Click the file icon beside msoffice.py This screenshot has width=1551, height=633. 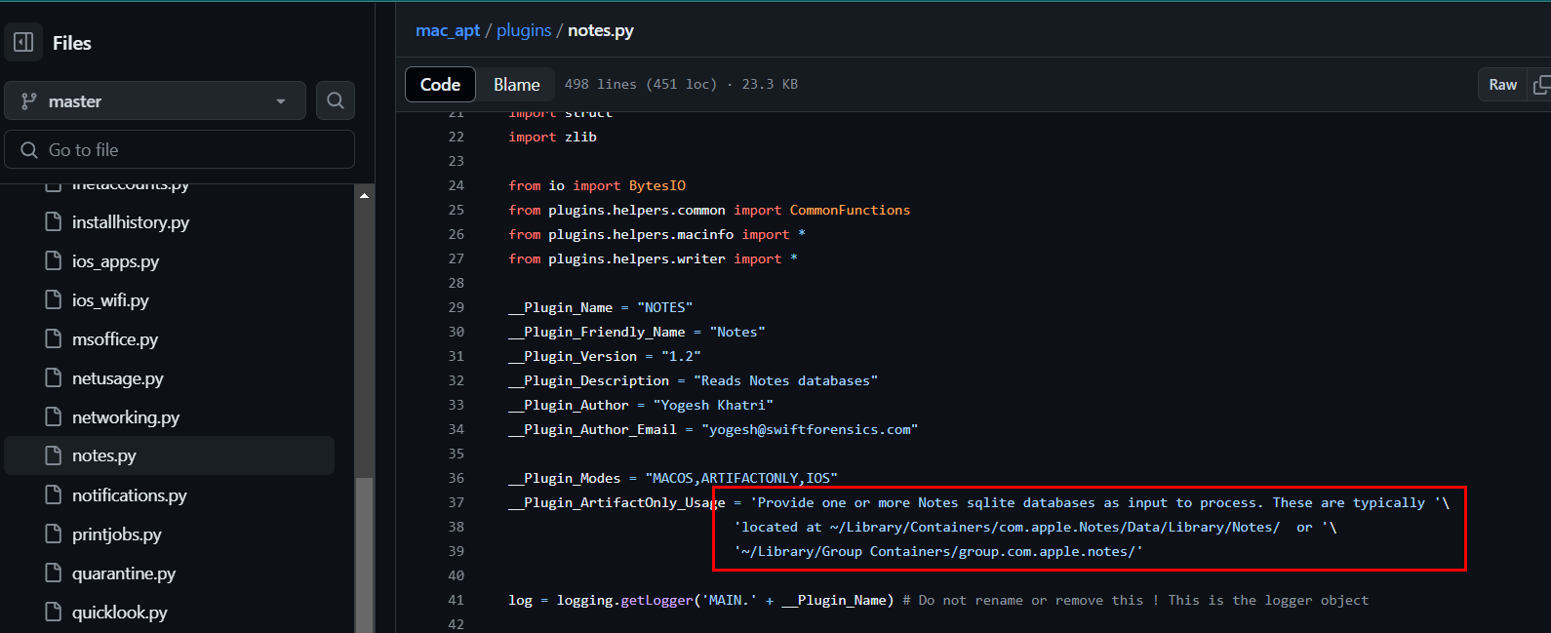54,339
